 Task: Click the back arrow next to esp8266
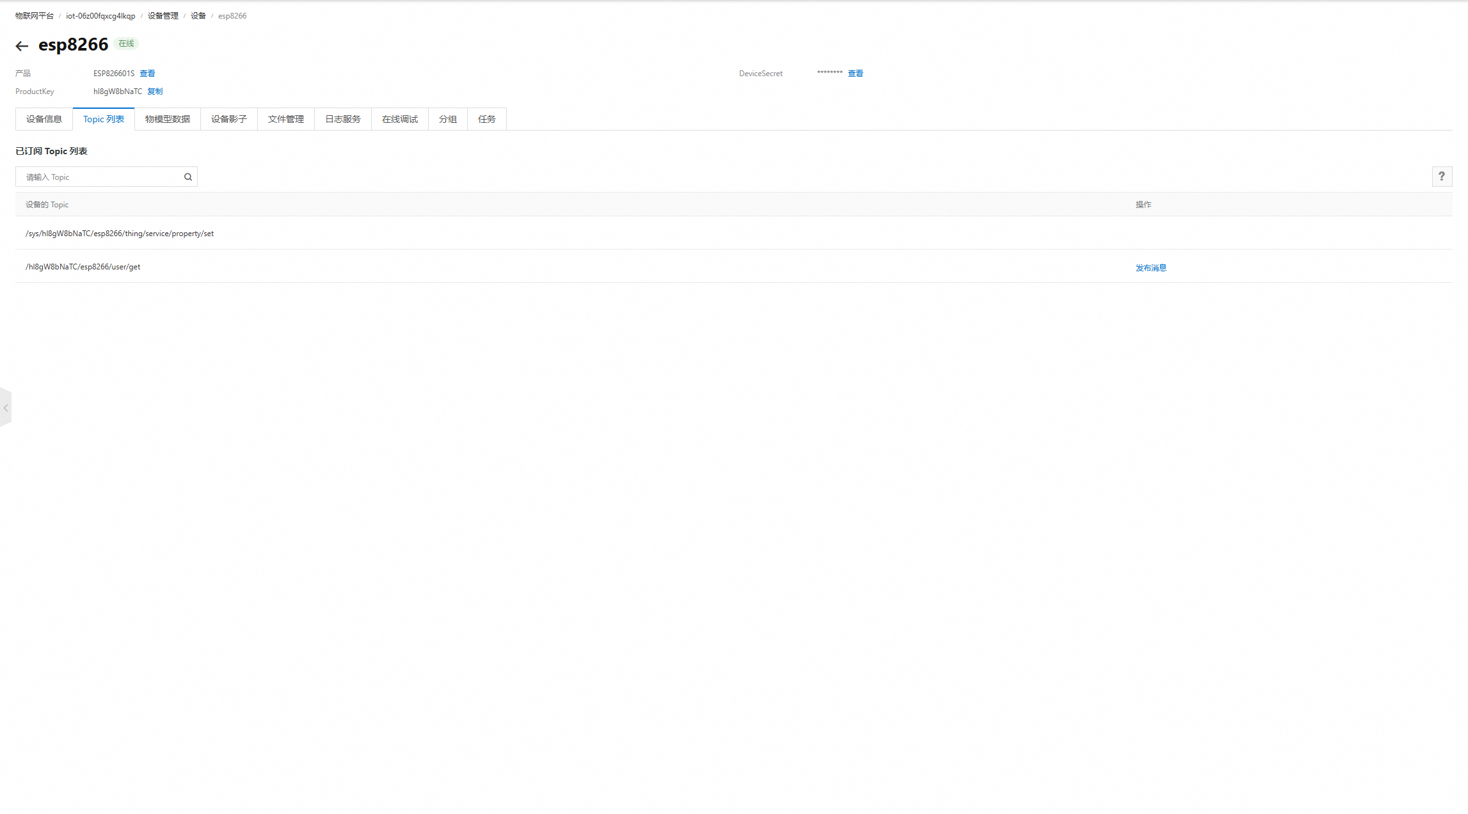22,46
